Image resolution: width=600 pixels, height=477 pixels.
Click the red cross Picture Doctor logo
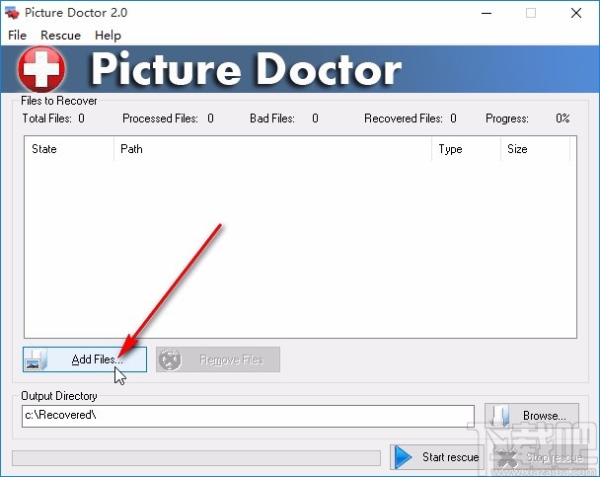pyautogui.click(x=41, y=69)
